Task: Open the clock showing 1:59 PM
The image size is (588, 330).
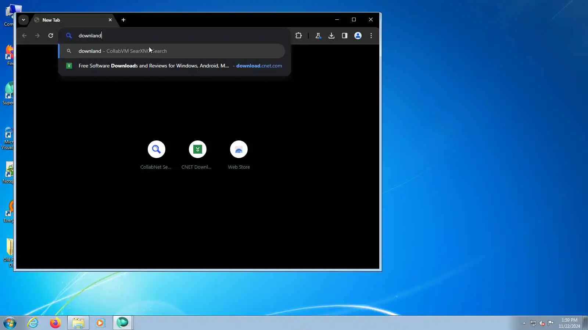Action: 569,323
